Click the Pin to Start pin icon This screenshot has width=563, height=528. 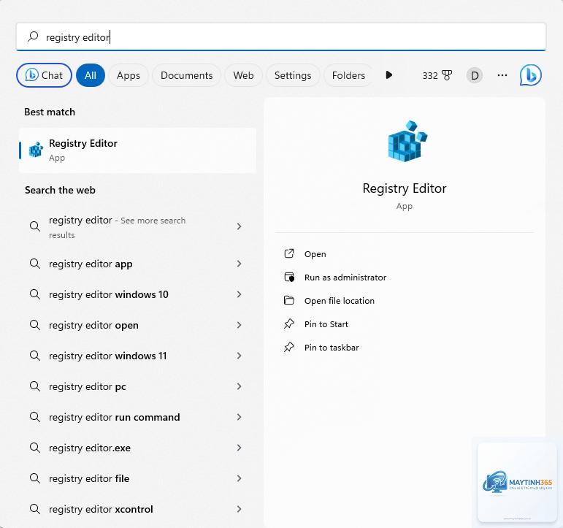(x=289, y=324)
